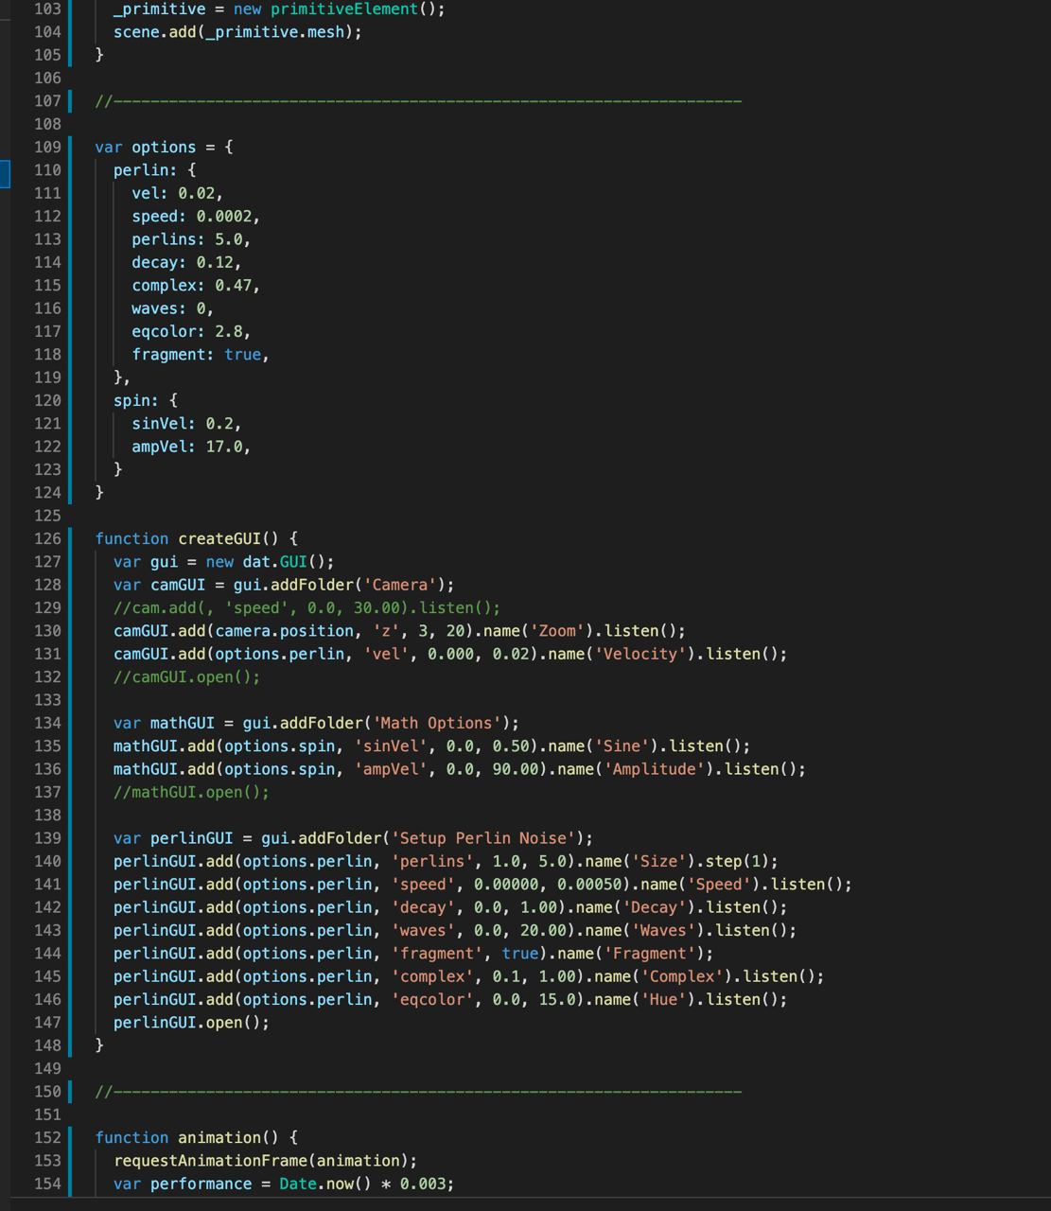Click the commented '//cam.add' line
The width and height of the screenshot is (1051, 1211).
tap(307, 607)
